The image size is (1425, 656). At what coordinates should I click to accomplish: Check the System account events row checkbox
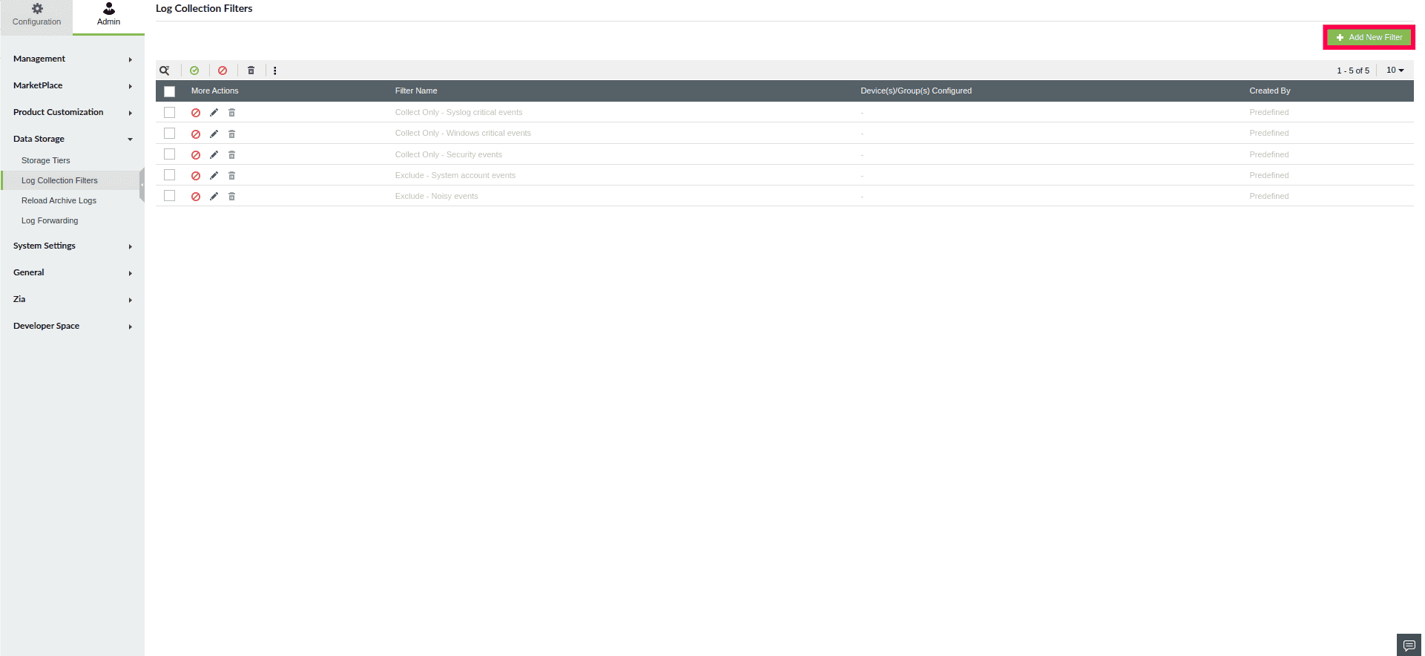pos(170,174)
